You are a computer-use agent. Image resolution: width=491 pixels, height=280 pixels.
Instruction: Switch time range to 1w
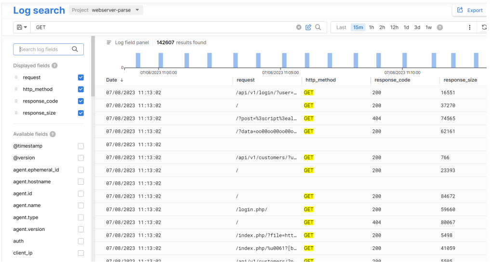point(428,27)
